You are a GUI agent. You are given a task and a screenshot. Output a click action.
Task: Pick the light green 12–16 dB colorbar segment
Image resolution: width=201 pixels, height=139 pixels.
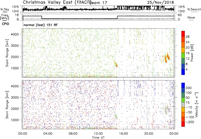tap(183, 56)
